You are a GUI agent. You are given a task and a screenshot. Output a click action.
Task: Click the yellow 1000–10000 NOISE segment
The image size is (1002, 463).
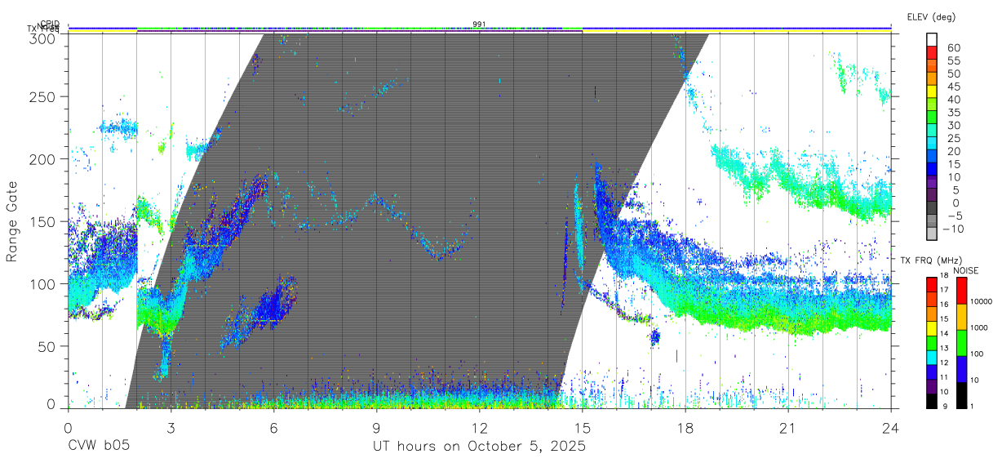click(962, 316)
